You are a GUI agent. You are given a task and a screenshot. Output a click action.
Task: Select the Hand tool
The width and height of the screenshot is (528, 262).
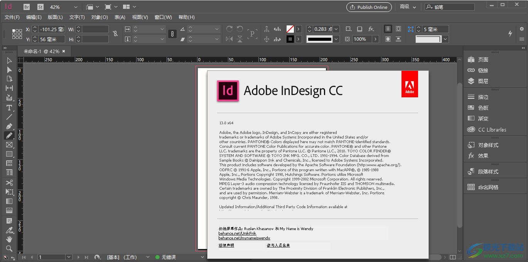coord(8,239)
